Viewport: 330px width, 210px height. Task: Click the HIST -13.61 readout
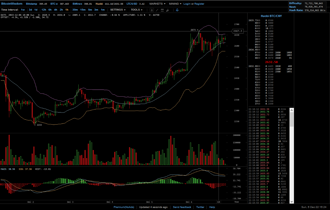43,169
